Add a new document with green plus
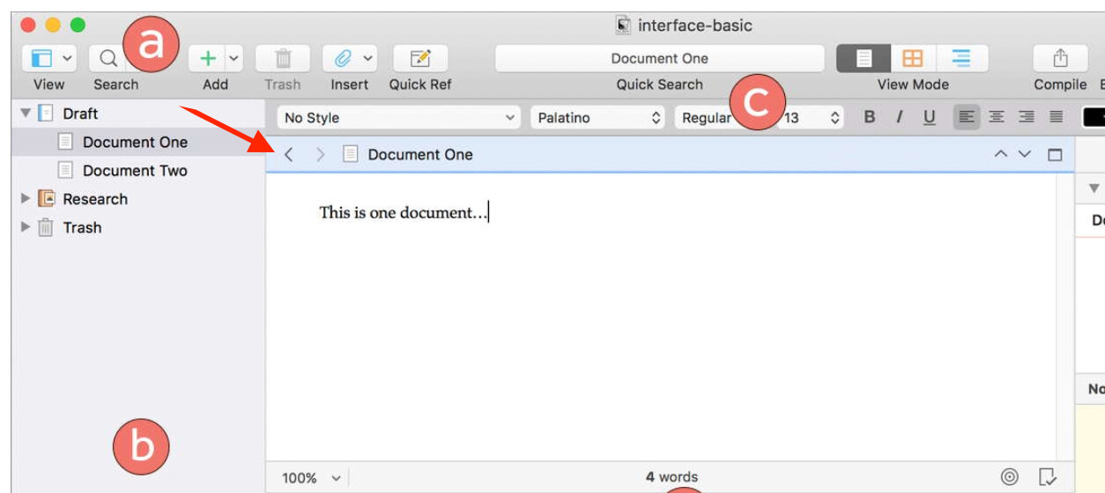 coord(208,59)
